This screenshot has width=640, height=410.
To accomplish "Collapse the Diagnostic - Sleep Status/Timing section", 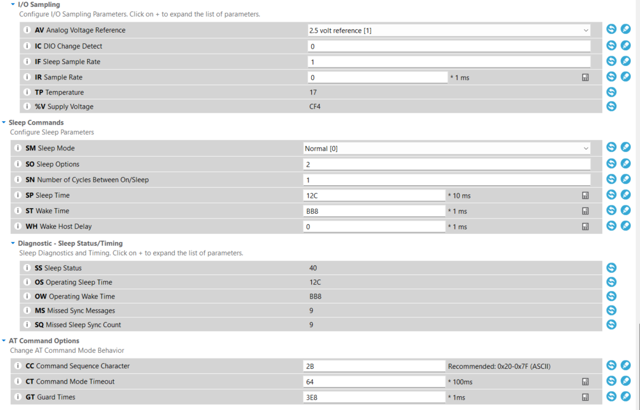I will [x=13, y=243].
